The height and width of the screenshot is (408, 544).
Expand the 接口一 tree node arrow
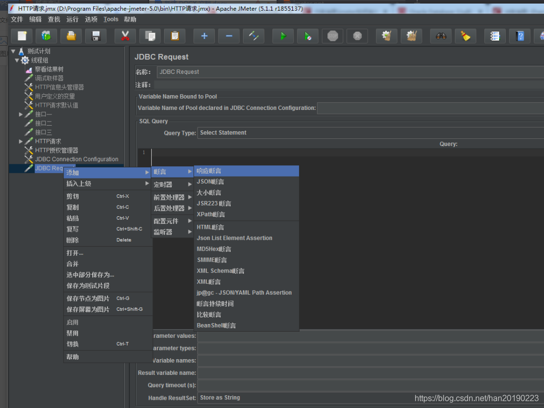pos(20,114)
